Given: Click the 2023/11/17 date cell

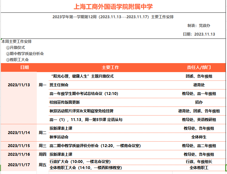Looking at the screenshot, I should pyautogui.click(x=19, y=165).
